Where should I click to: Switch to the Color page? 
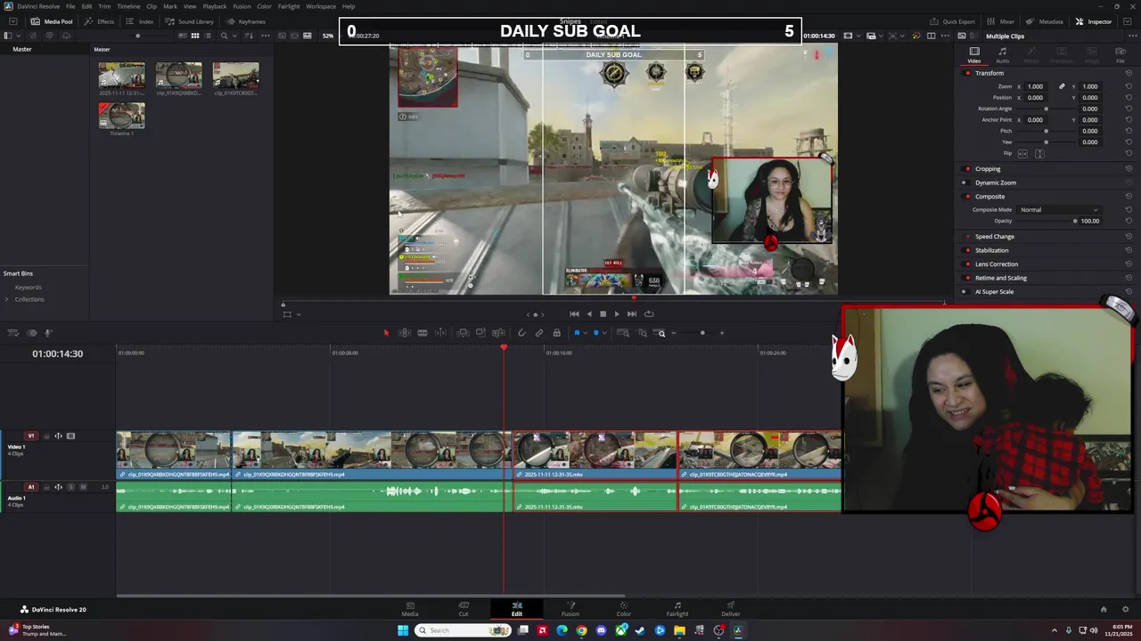624,609
